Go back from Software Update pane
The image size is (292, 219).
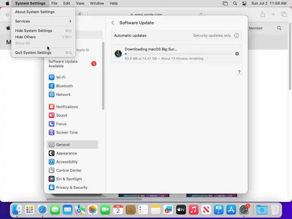tap(113, 23)
